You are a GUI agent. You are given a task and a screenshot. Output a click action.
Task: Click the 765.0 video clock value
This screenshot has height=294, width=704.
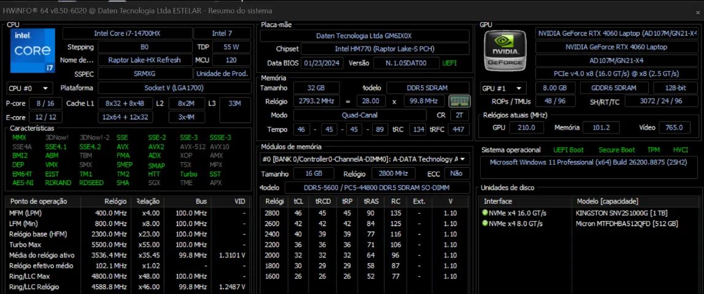[674, 128]
